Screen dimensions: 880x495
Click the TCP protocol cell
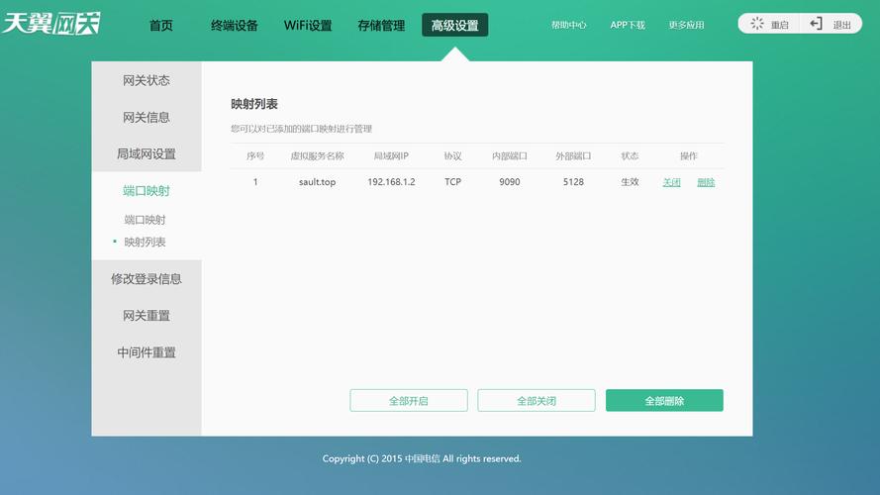click(x=453, y=182)
